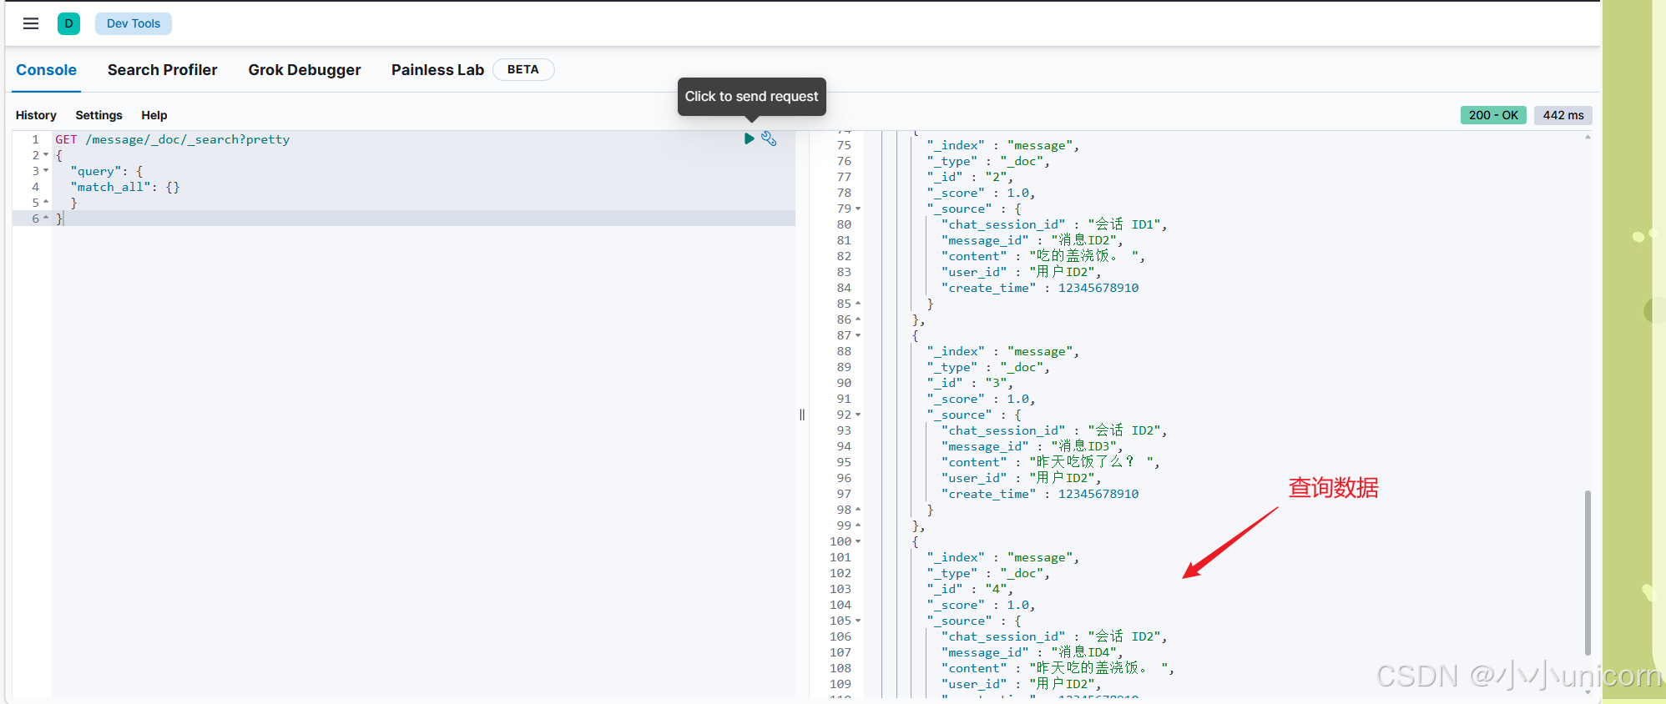Open the Dev Tools breadcrumb
Screen dimensions: 1666x704
[x=134, y=23]
